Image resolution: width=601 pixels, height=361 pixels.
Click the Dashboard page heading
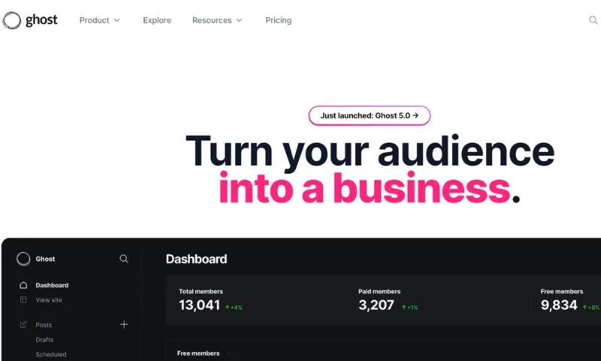tap(197, 259)
